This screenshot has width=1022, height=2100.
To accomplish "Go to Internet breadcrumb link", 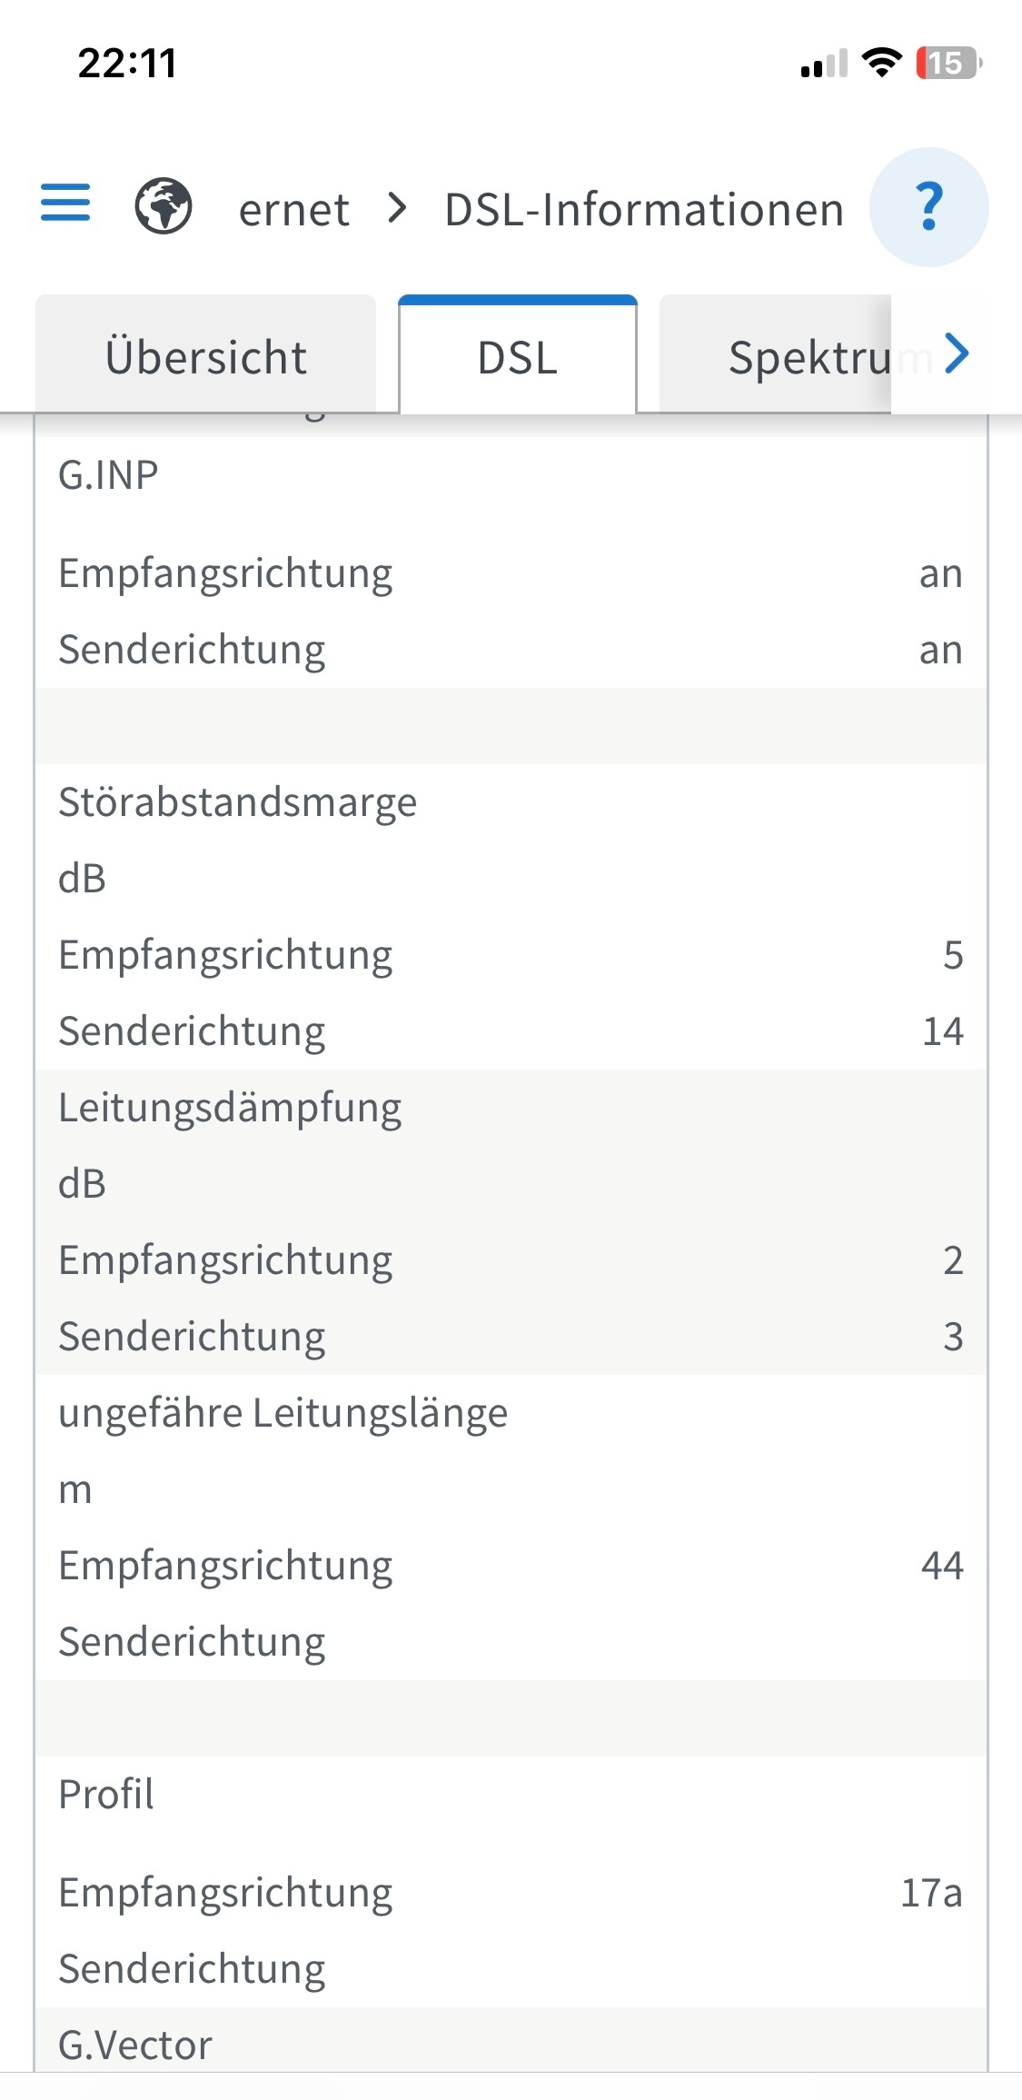I will (294, 210).
